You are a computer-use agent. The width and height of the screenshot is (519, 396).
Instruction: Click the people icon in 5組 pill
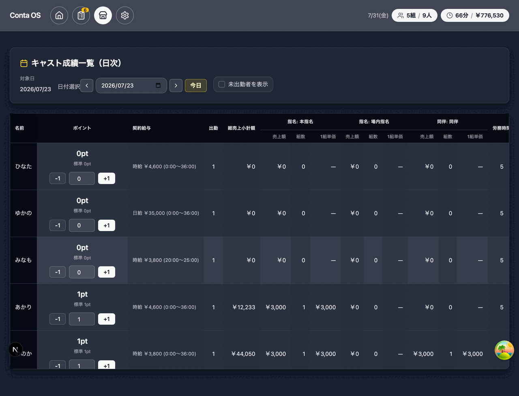pos(401,15)
